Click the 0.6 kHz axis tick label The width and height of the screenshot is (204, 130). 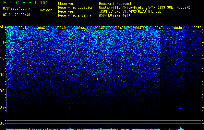[x=2, y=123]
